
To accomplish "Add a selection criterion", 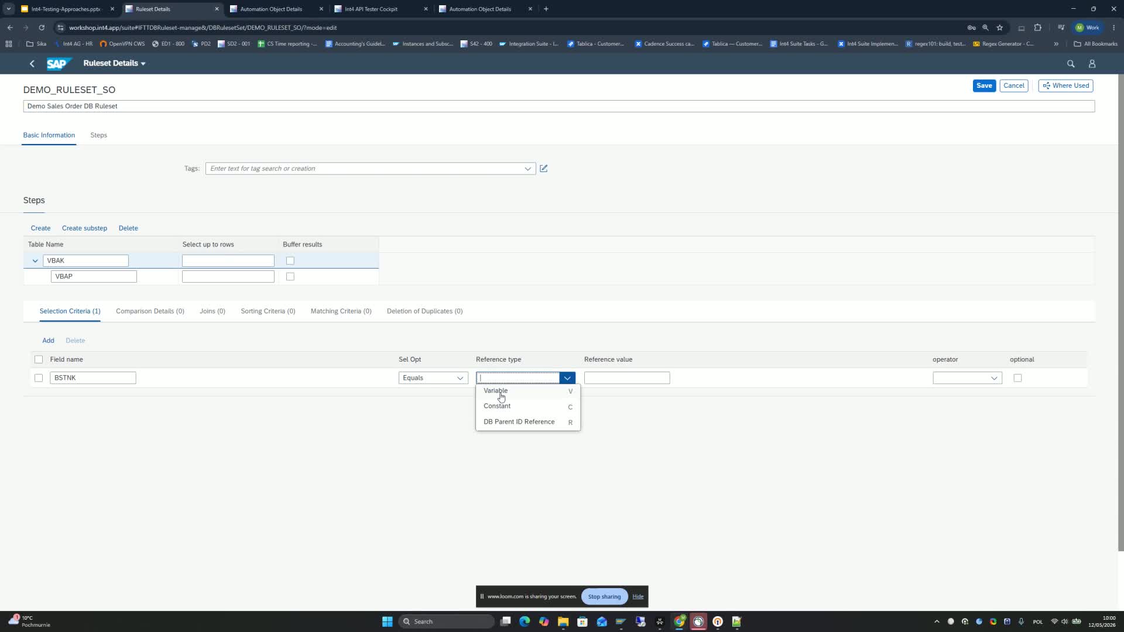I will coord(48,341).
